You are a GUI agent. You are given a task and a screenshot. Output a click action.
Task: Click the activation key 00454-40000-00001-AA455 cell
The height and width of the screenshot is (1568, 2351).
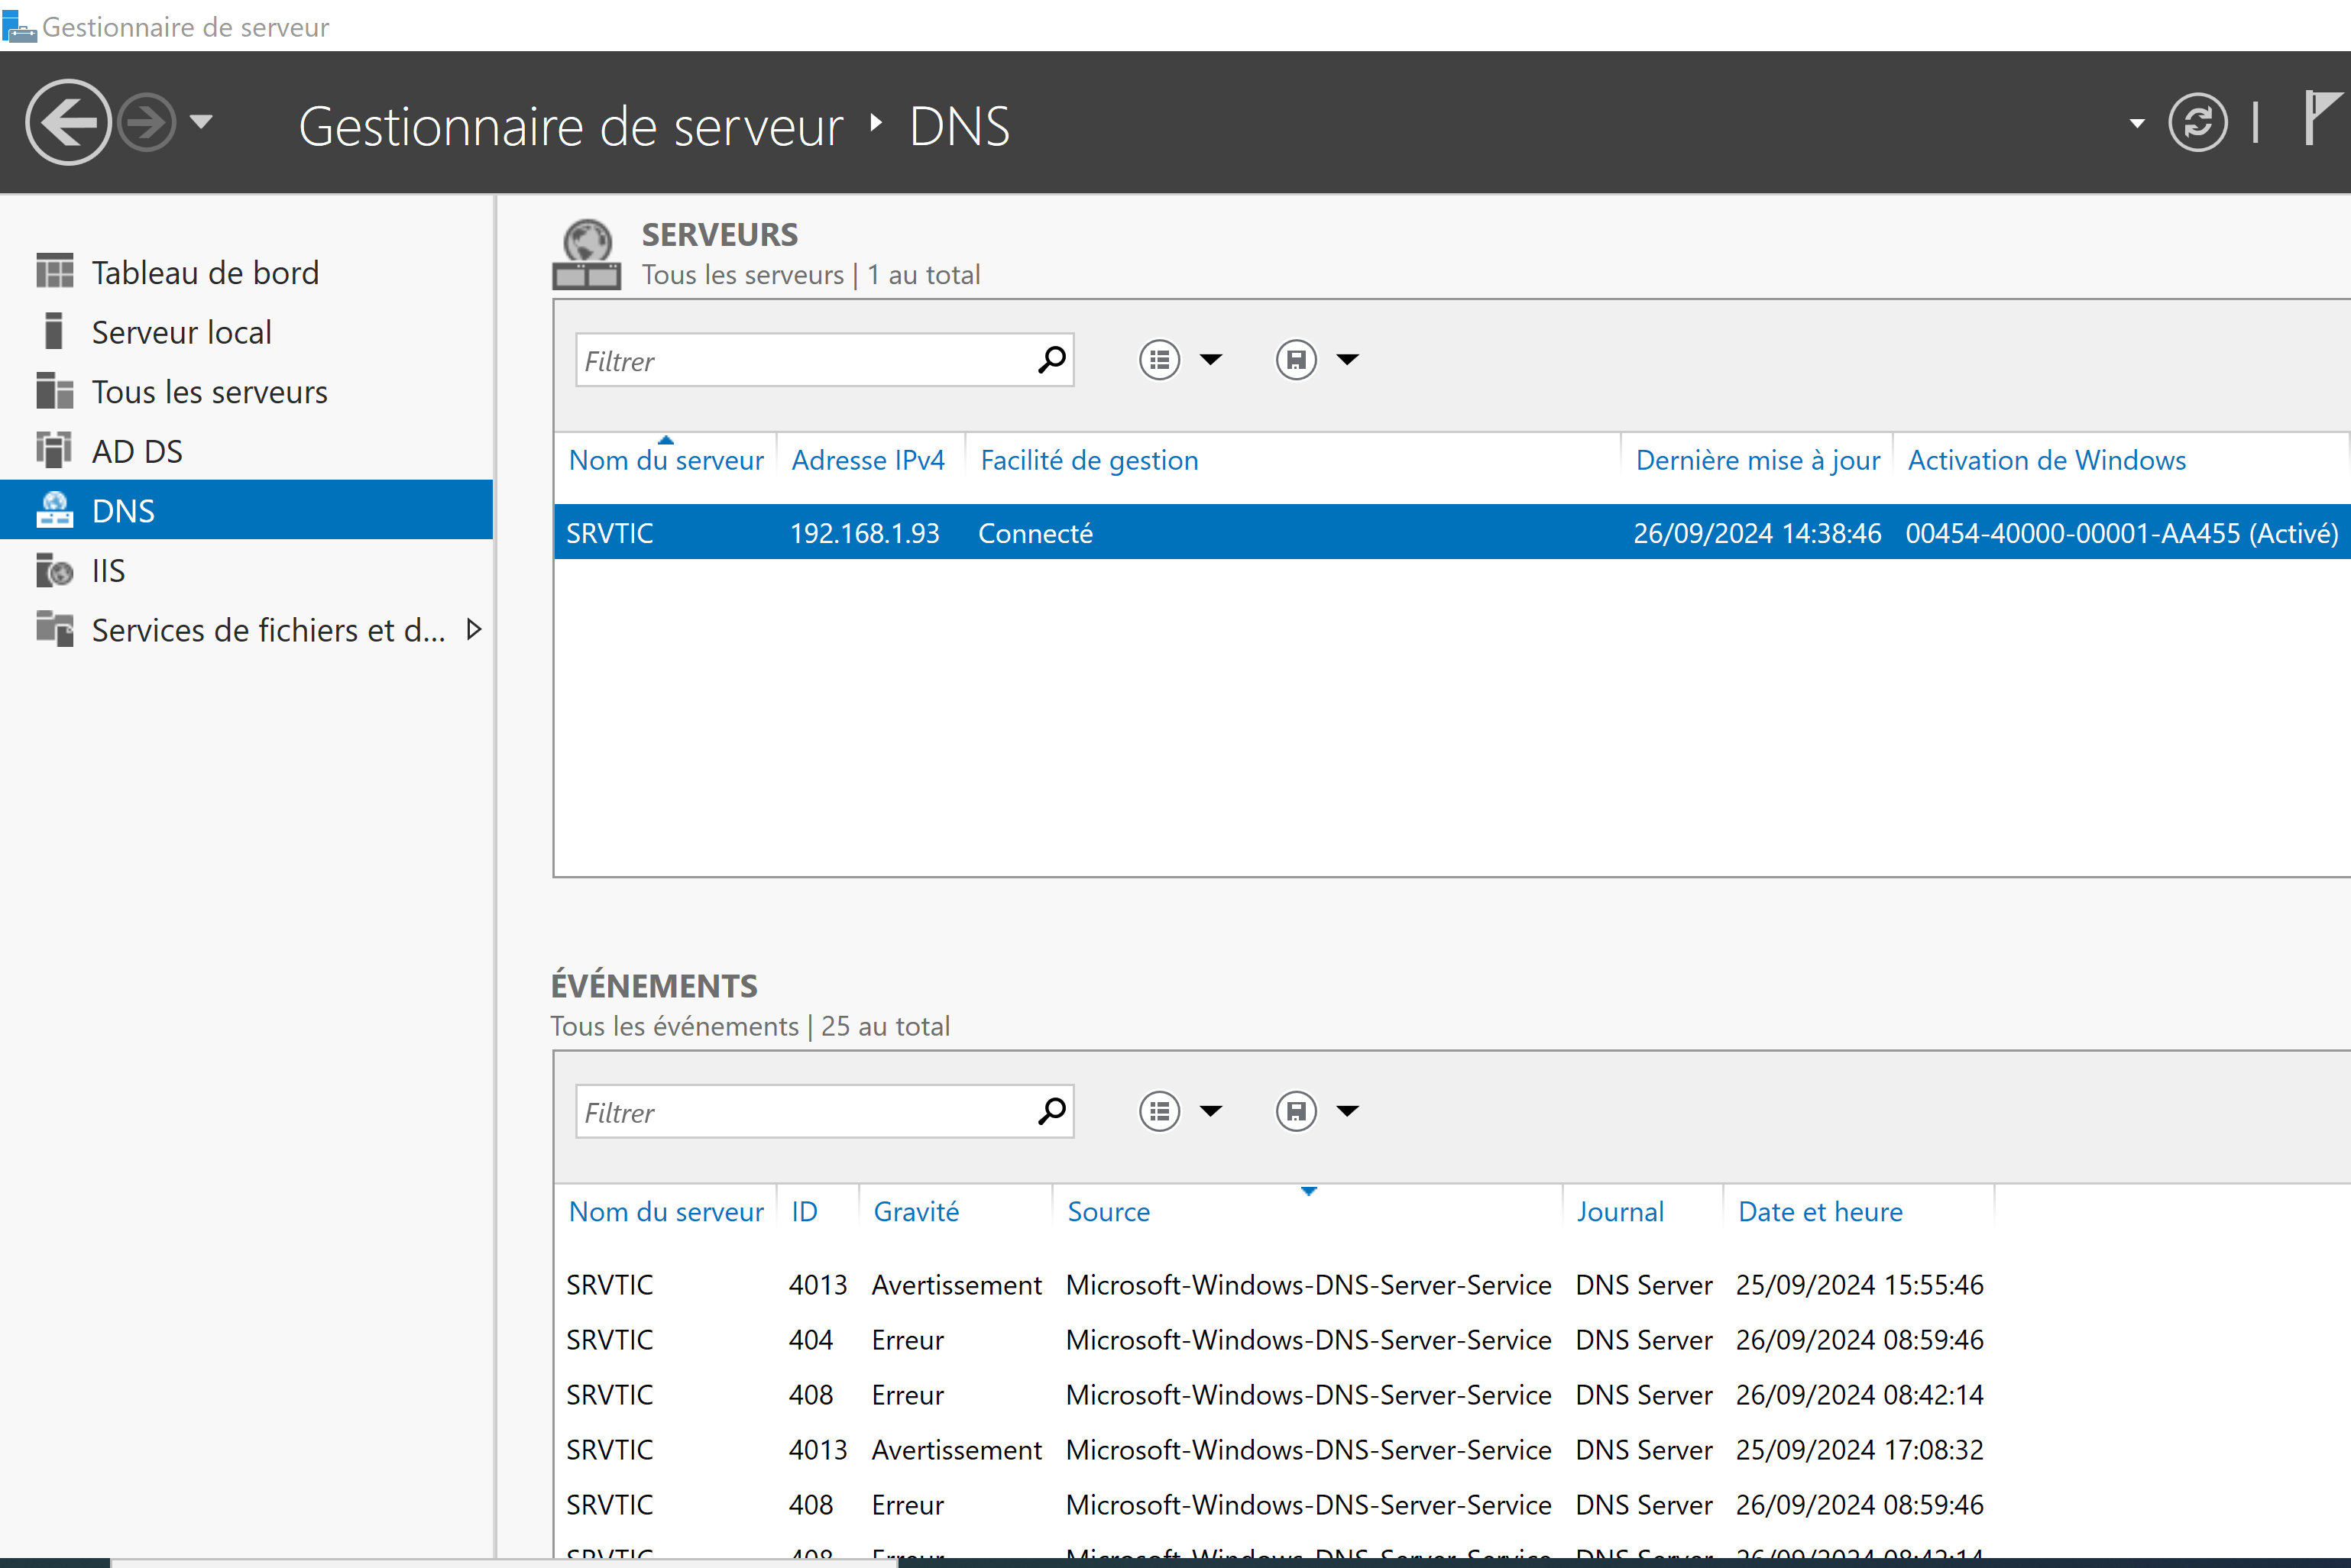tap(2121, 533)
